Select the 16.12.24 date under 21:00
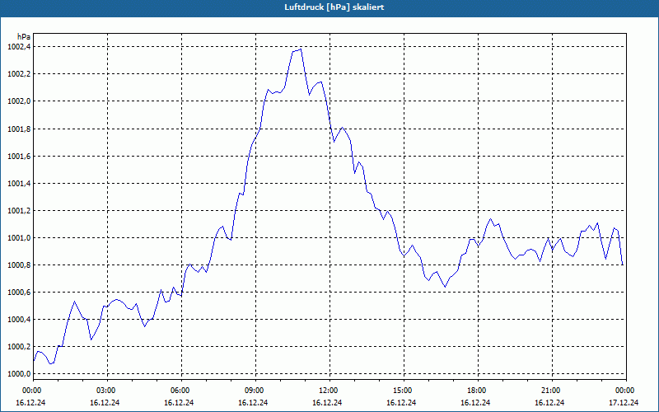Viewport: 659px width, 412px height. click(549, 403)
